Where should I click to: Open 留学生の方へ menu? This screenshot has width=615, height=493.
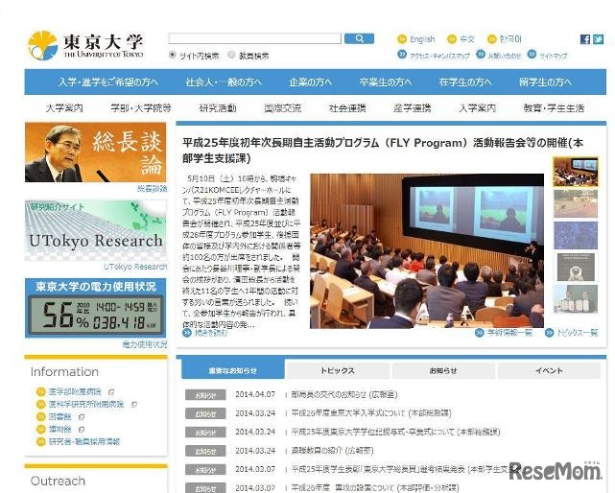[545, 82]
